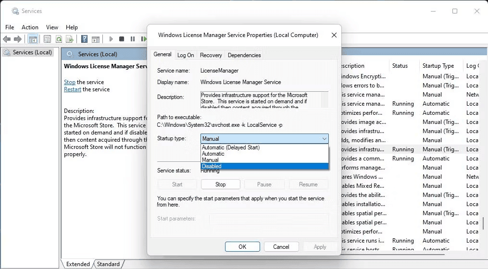The width and height of the screenshot is (488, 269).
Task: Select Automatic (Delayed Start) option
Action: point(264,147)
